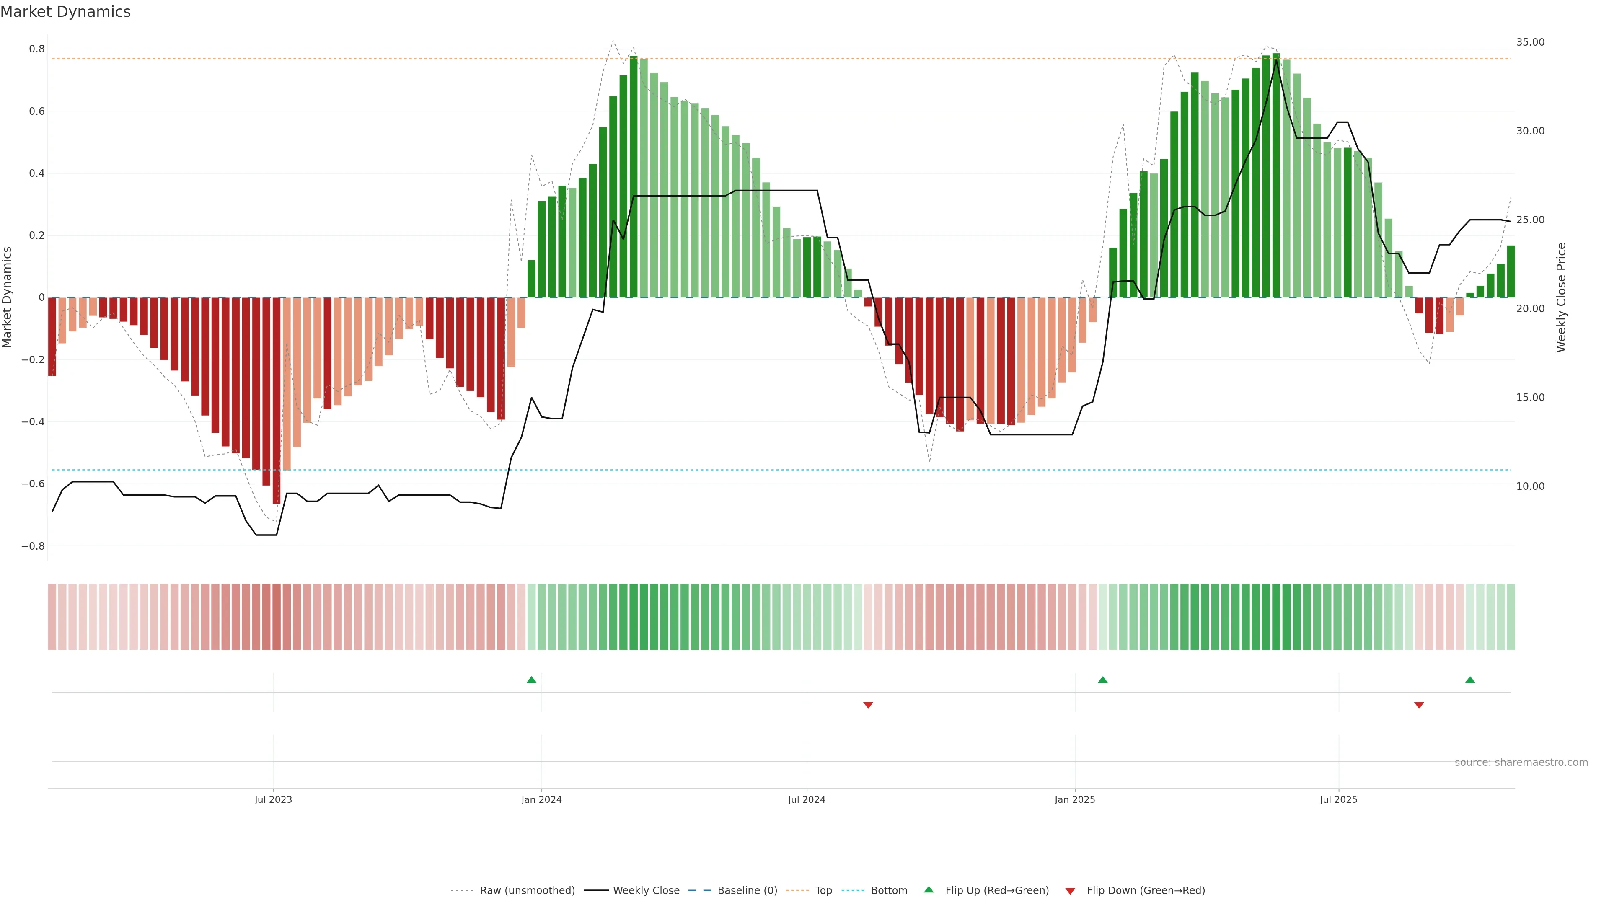Click the Jan 2025 x-axis label
This screenshot has width=1609, height=905.
pos(1074,799)
